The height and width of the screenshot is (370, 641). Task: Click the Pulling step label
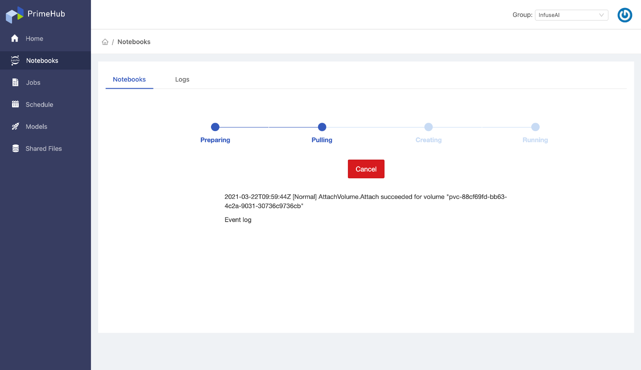click(x=322, y=140)
